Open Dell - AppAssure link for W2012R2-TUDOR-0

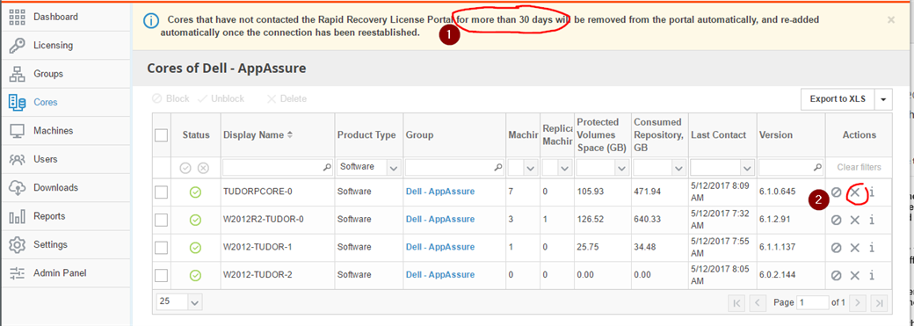[x=440, y=220]
